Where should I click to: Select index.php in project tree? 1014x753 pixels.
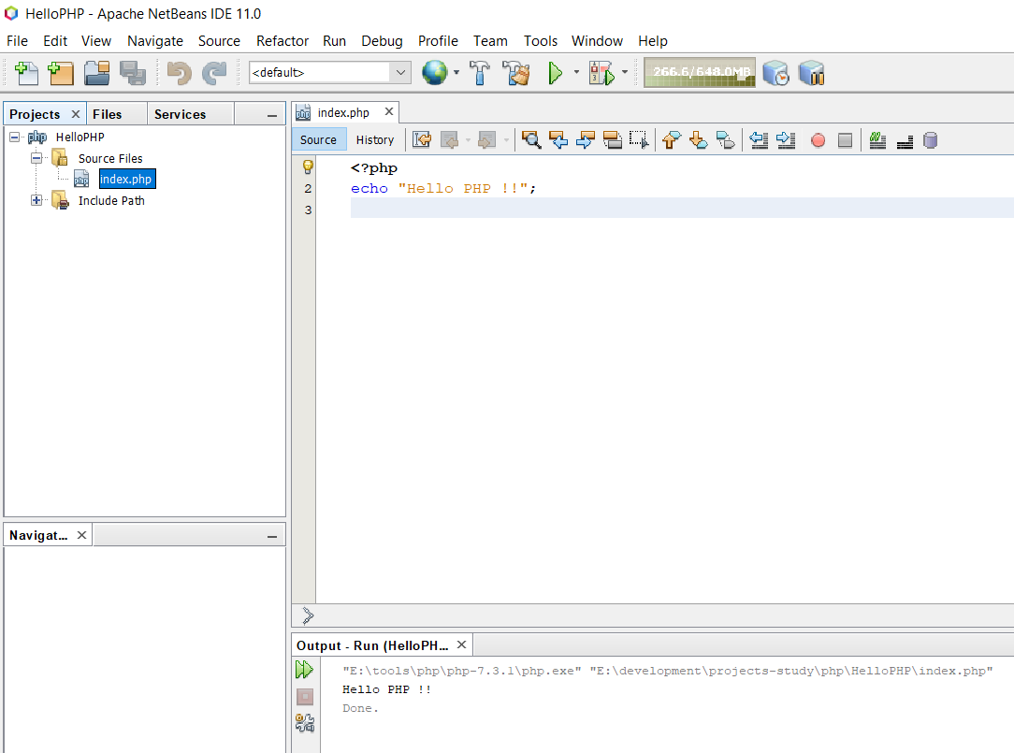pyautogui.click(x=126, y=180)
